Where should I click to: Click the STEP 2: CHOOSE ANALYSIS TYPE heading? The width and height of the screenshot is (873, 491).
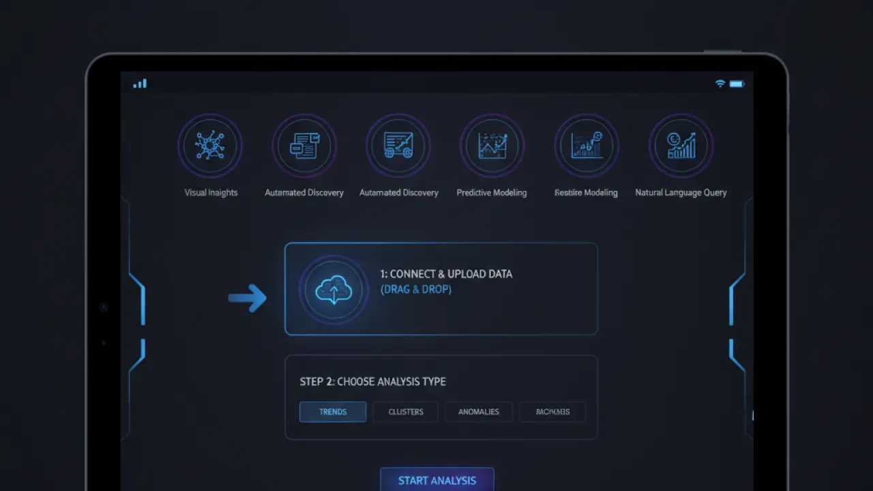[373, 382]
